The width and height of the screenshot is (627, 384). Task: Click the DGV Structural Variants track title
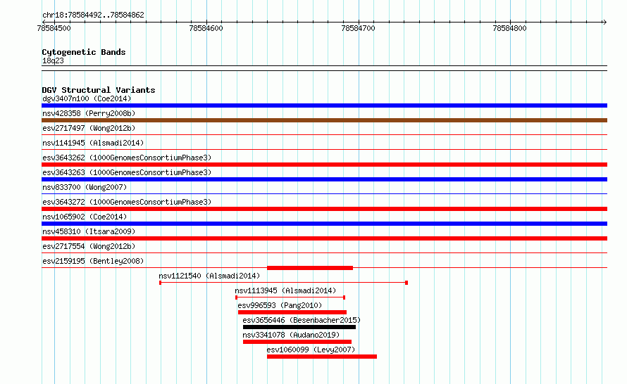click(99, 90)
